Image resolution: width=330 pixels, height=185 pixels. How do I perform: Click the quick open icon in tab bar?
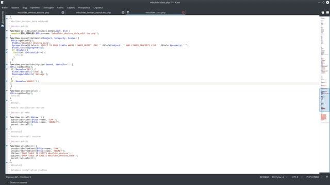(x=323, y=12)
